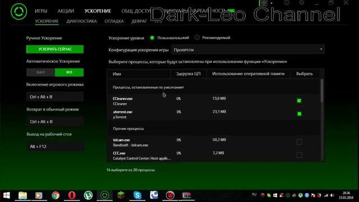Click the Razer Cortex logo icon
Viewport: 359px width, 202px height.
pyautogui.click(x=19, y=11)
